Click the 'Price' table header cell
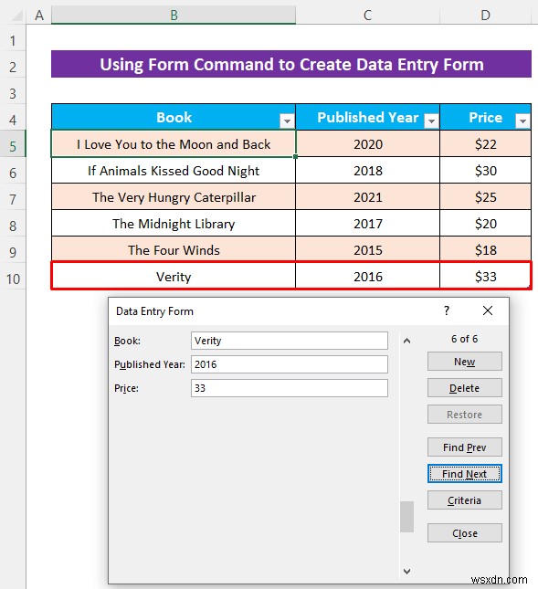Viewport: 538px width, 589px height. coord(485,117)
